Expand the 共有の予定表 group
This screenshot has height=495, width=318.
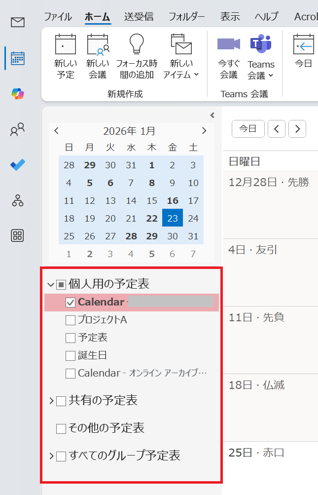[x=51, y=401]
